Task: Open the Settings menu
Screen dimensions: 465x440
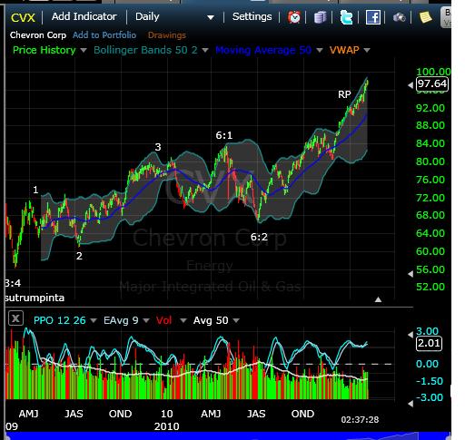Action: (252, 16)
